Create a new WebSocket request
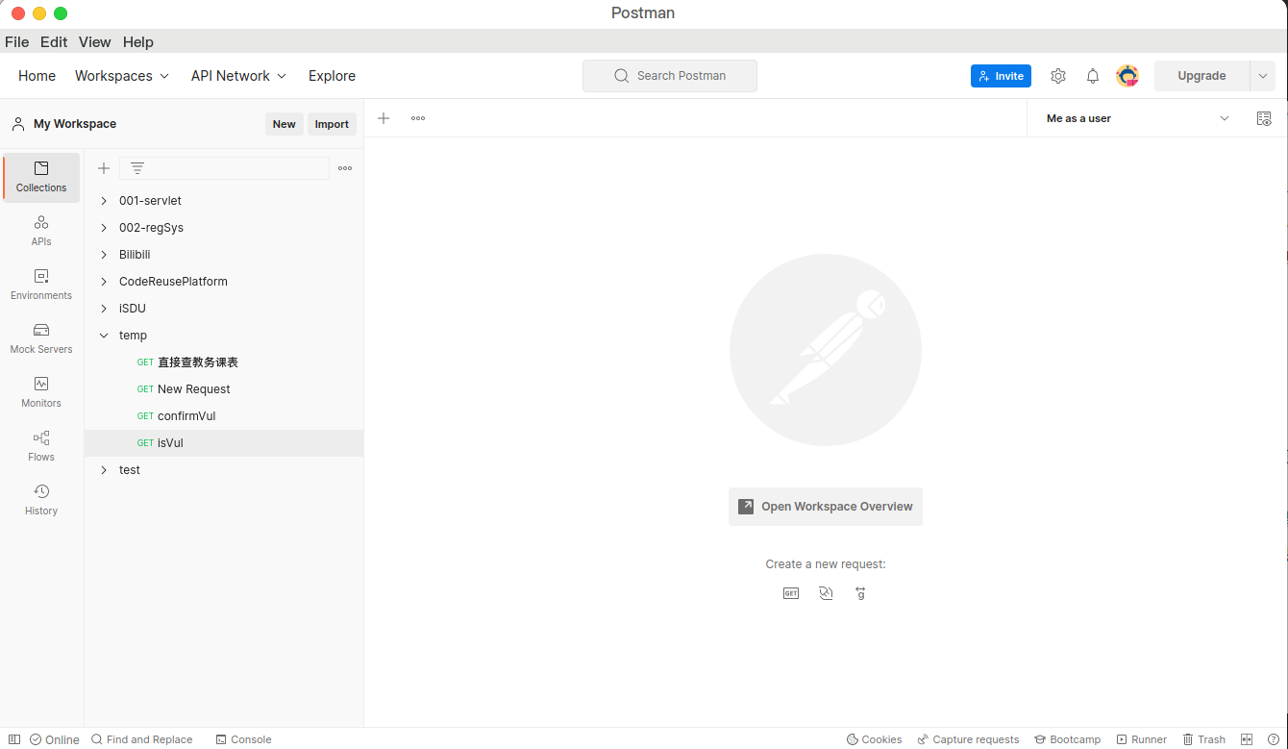Screen dimensions: 1288x749 826,593
